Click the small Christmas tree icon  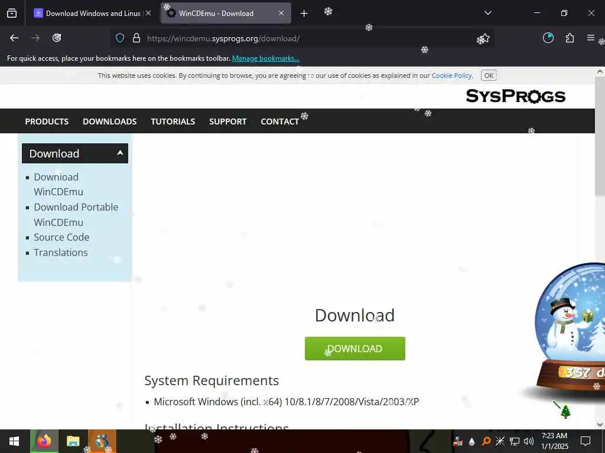click(x=565, y=411)
